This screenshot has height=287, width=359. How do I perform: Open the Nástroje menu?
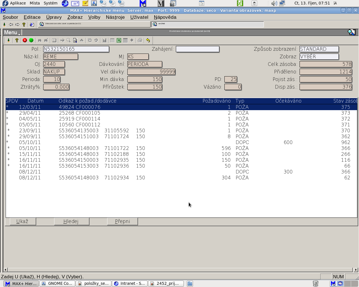point(115,17)
